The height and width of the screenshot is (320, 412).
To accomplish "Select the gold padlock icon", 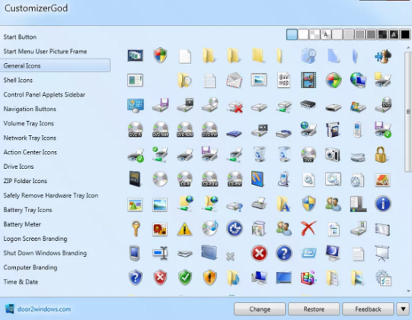I will 381,154.
